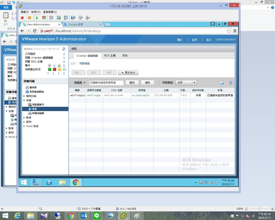Expand the 原則 tree node
Screen dimensions: 275x220
[24, 122]
